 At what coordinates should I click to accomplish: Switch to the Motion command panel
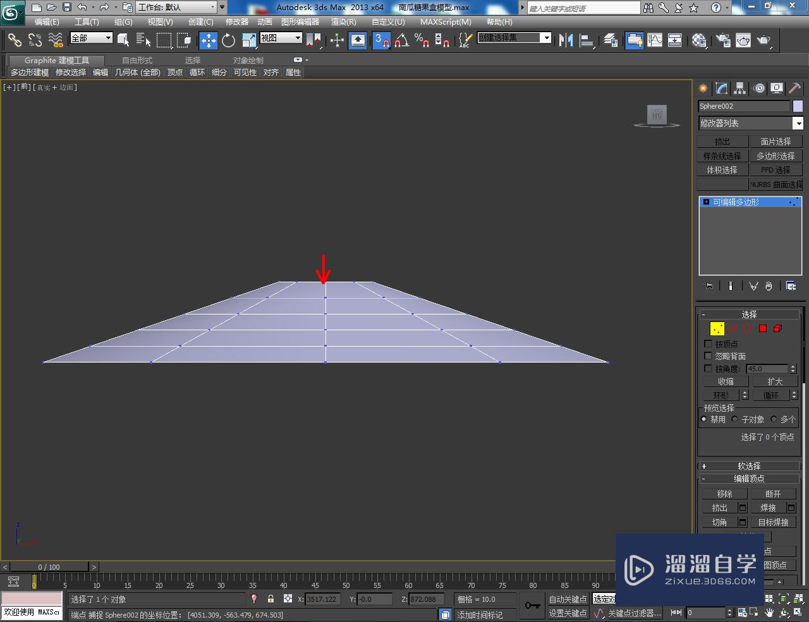[759, 88]
